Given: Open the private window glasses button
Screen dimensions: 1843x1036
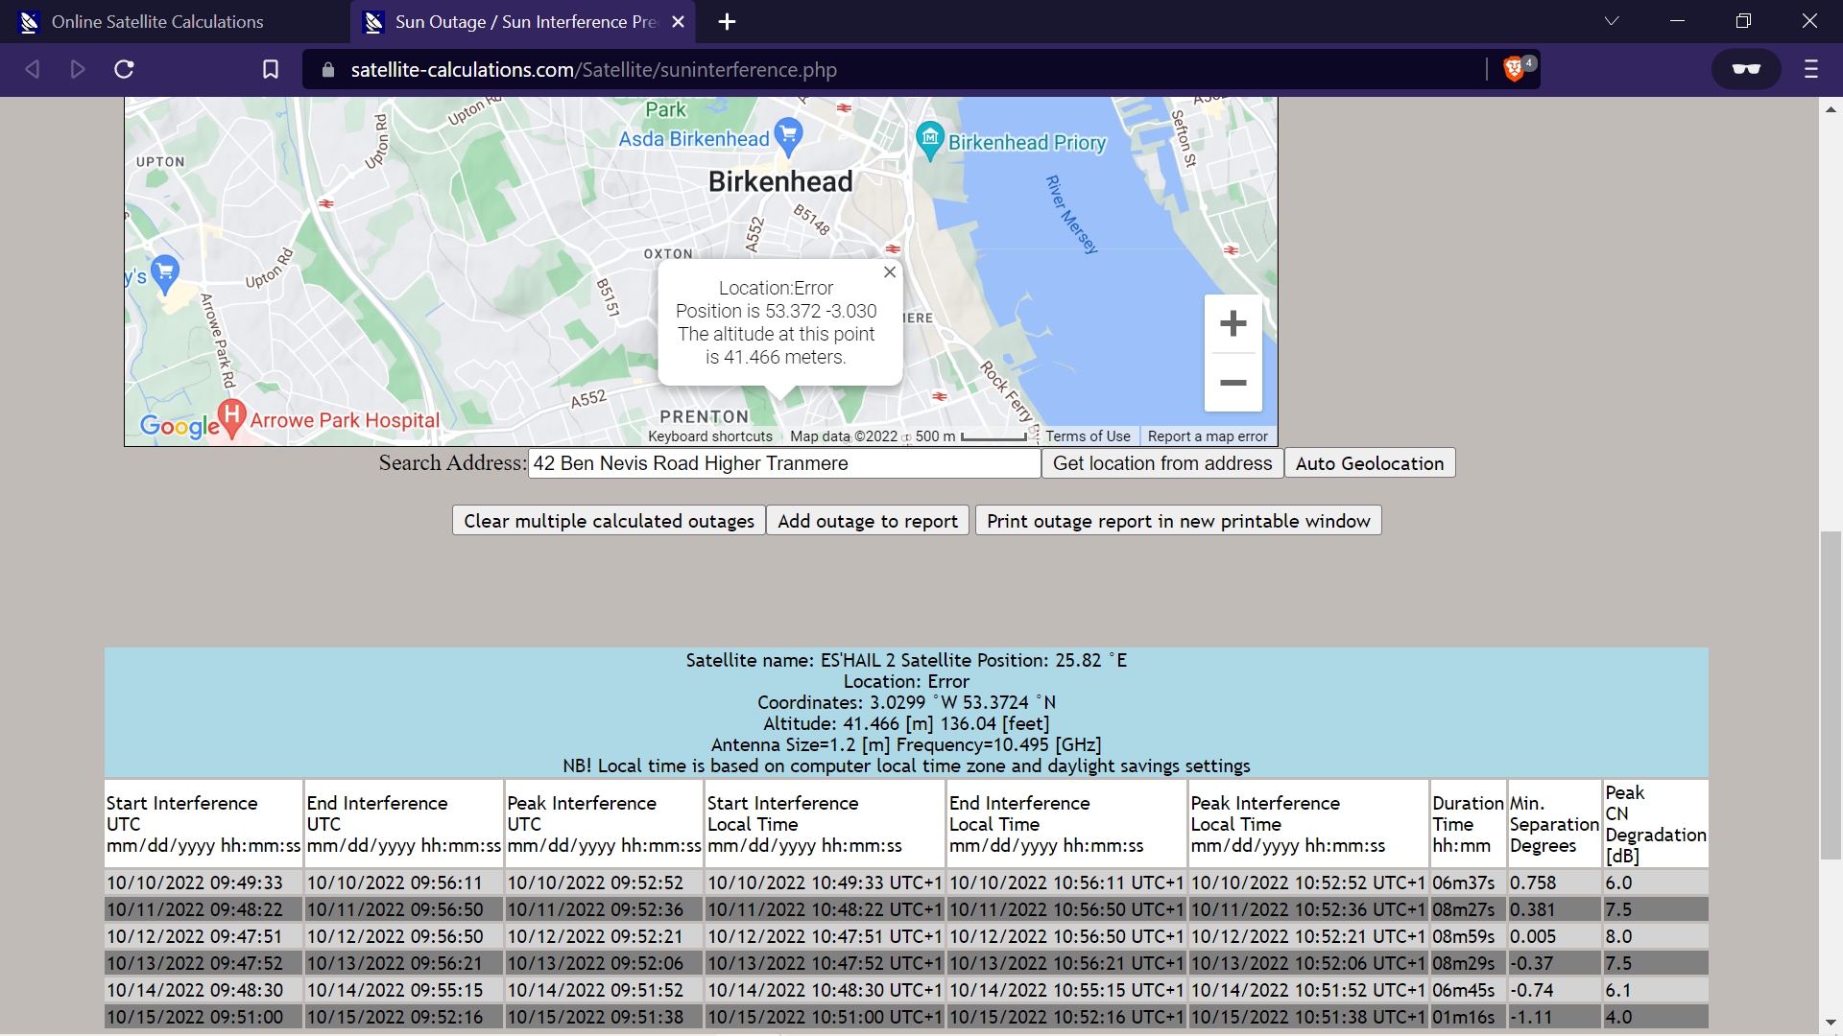Looking at the screenshot, I should click(1746, 69).
